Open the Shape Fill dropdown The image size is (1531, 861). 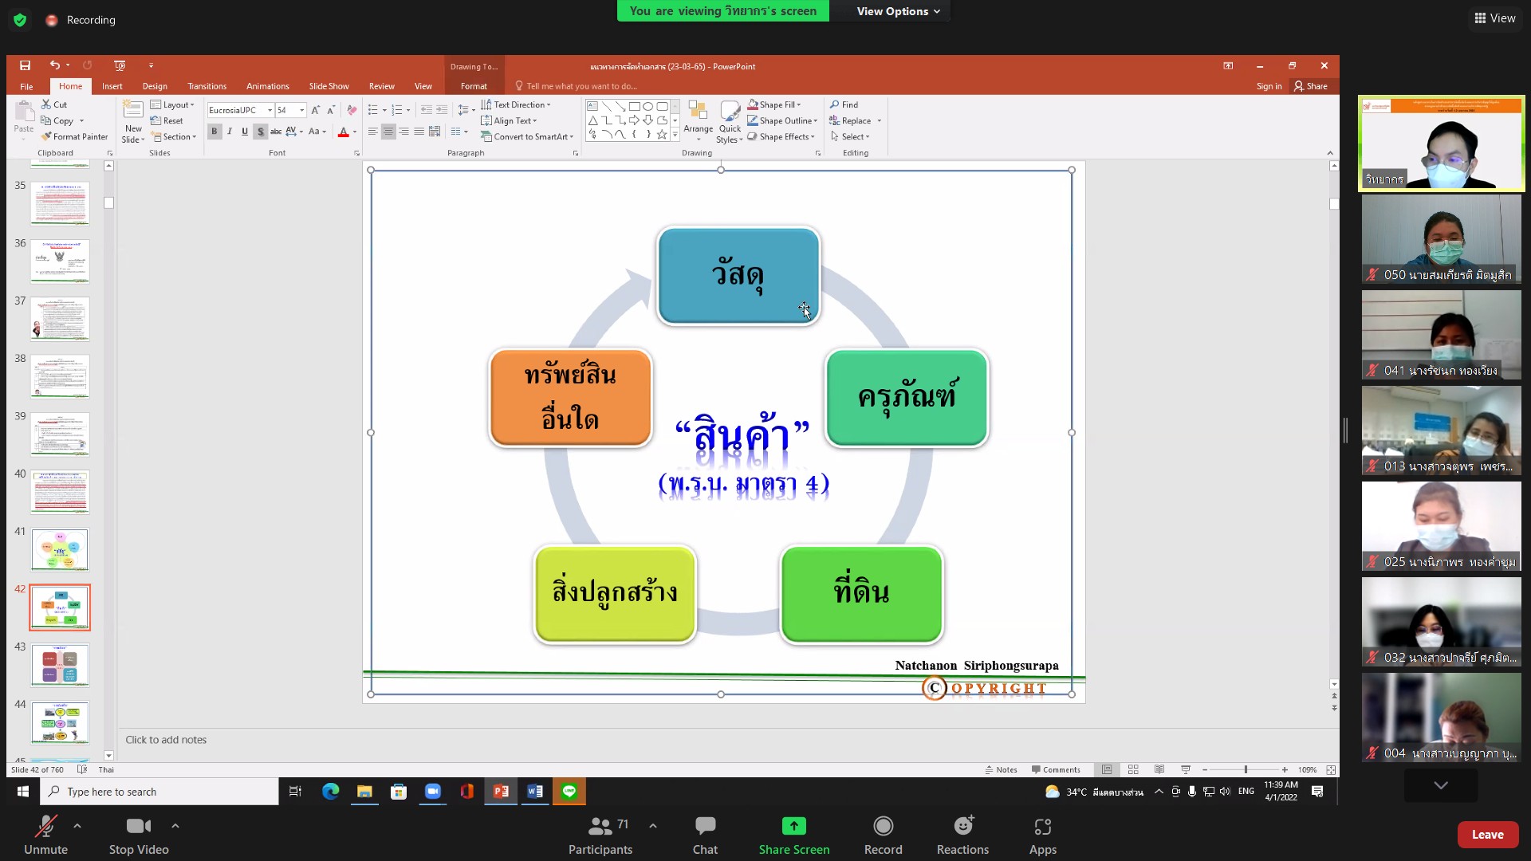click(x=774, y=104)
